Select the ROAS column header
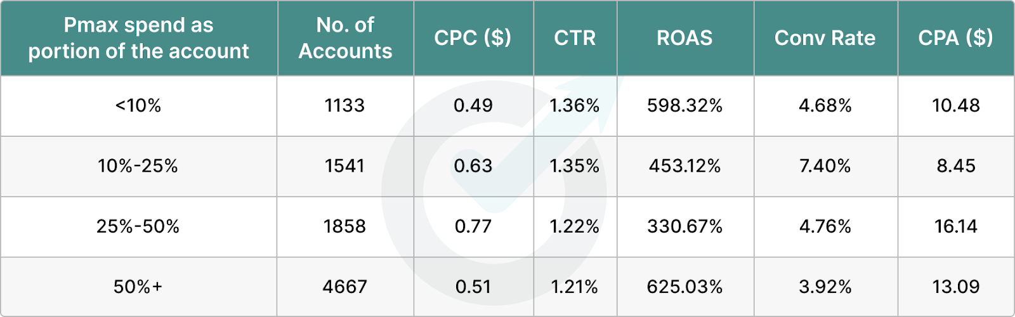This screenshot has width=1015, height=317. point(684,38)
